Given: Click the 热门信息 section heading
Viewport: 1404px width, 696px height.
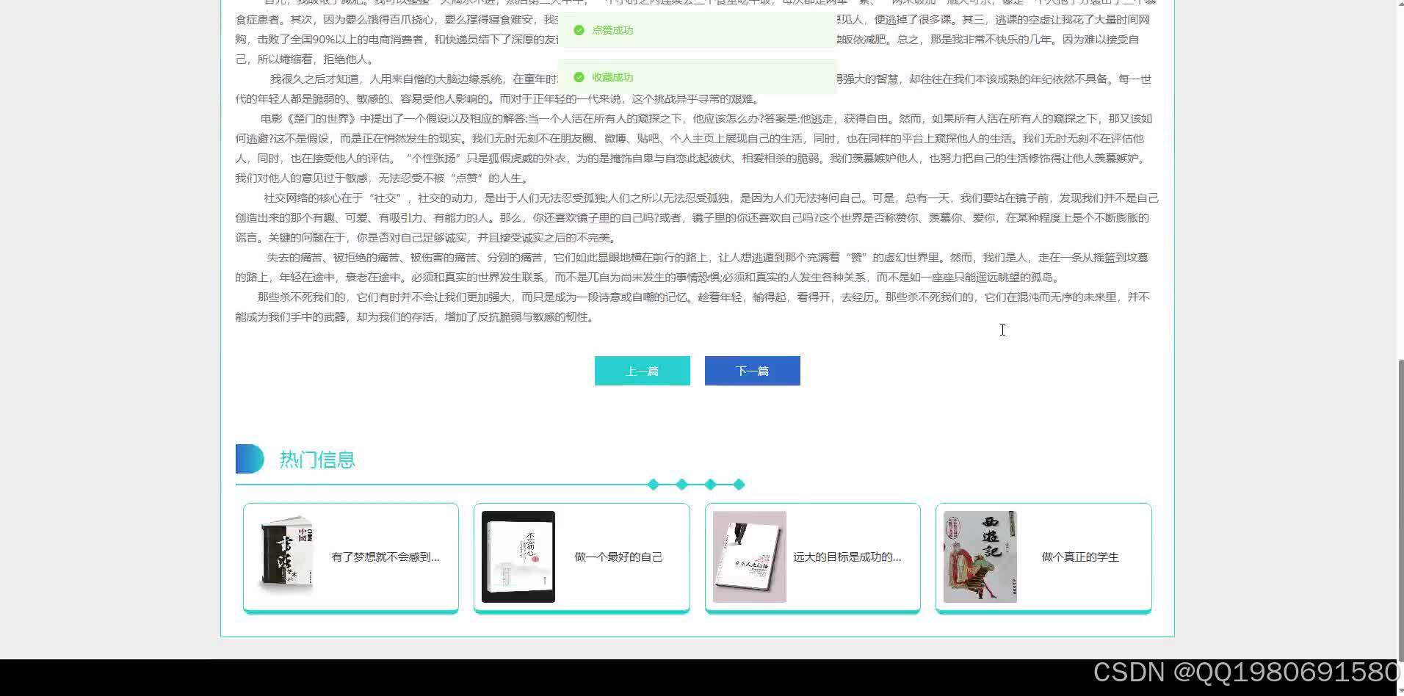Looking at the screenshot, I should click(316, 458).
